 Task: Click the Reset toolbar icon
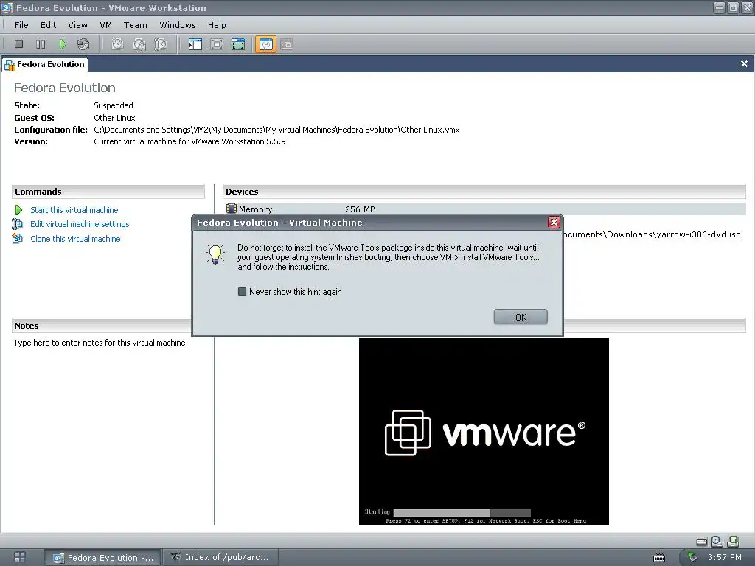83,44
